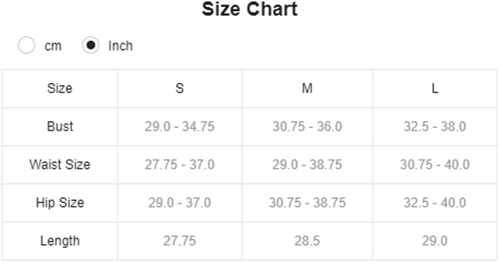Viewport: 499px width, 262px height.
Task: Click Length value 27.75
Action: [179, 241]
